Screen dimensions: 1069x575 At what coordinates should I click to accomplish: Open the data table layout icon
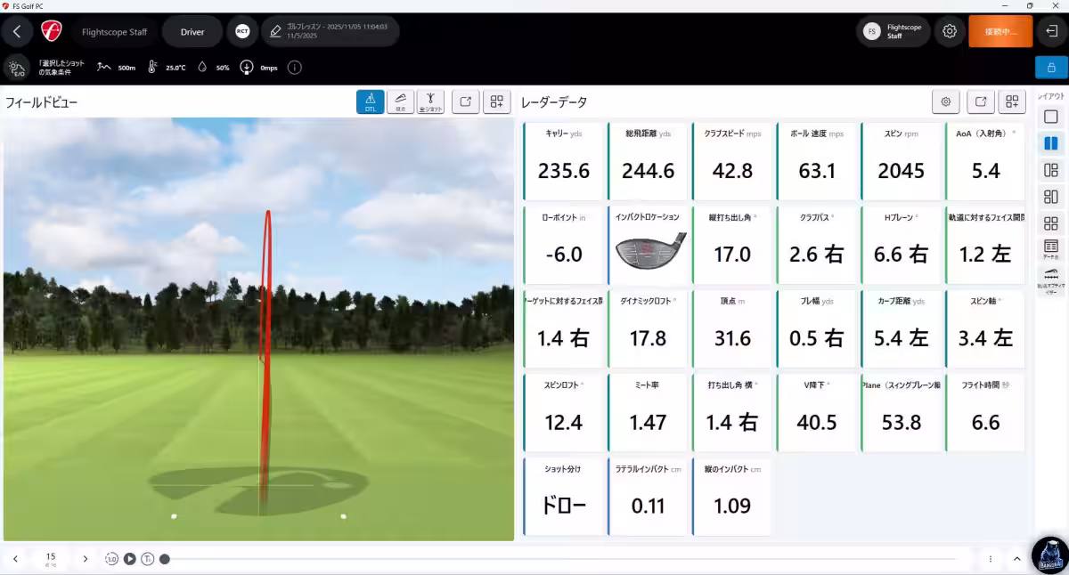click(x=1051, y=247)
